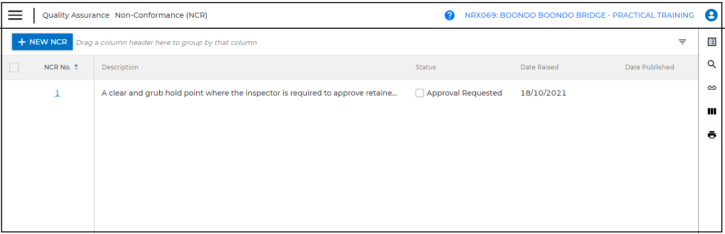Sort by the Status column header

point(426,67)
